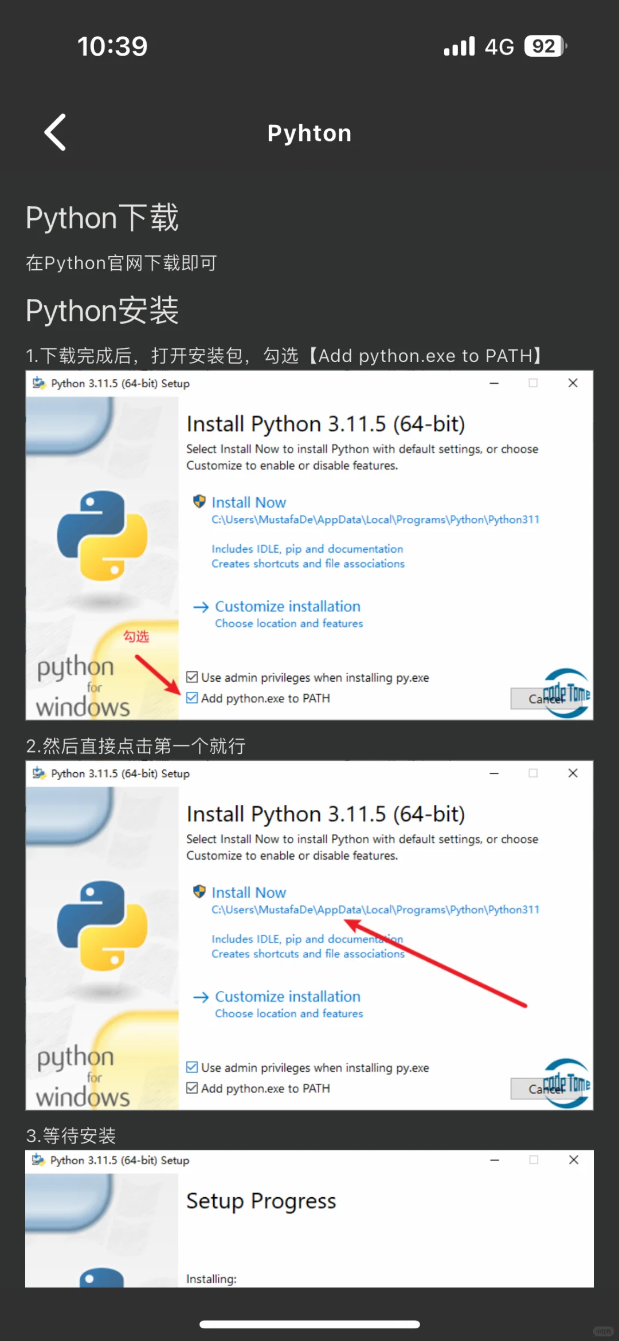Tap the '在Python官网下载即可' line

121,263
